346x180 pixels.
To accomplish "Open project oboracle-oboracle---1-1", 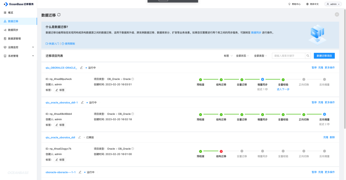I will coord(61,172).
